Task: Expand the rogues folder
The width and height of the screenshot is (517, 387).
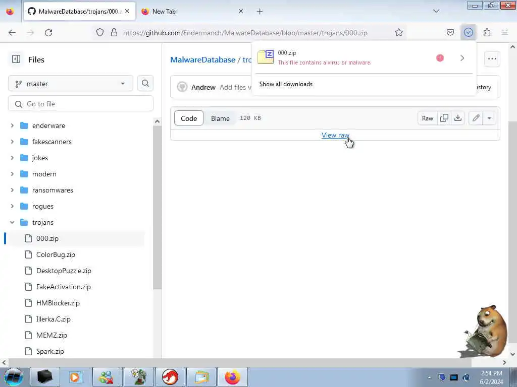Action: 12,206
